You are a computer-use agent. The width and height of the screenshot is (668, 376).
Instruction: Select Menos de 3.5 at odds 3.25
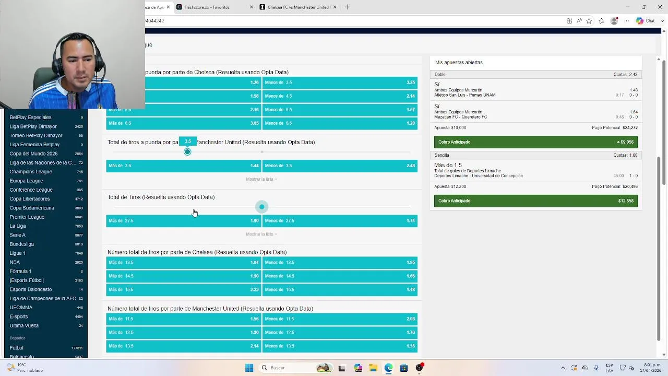340,83
